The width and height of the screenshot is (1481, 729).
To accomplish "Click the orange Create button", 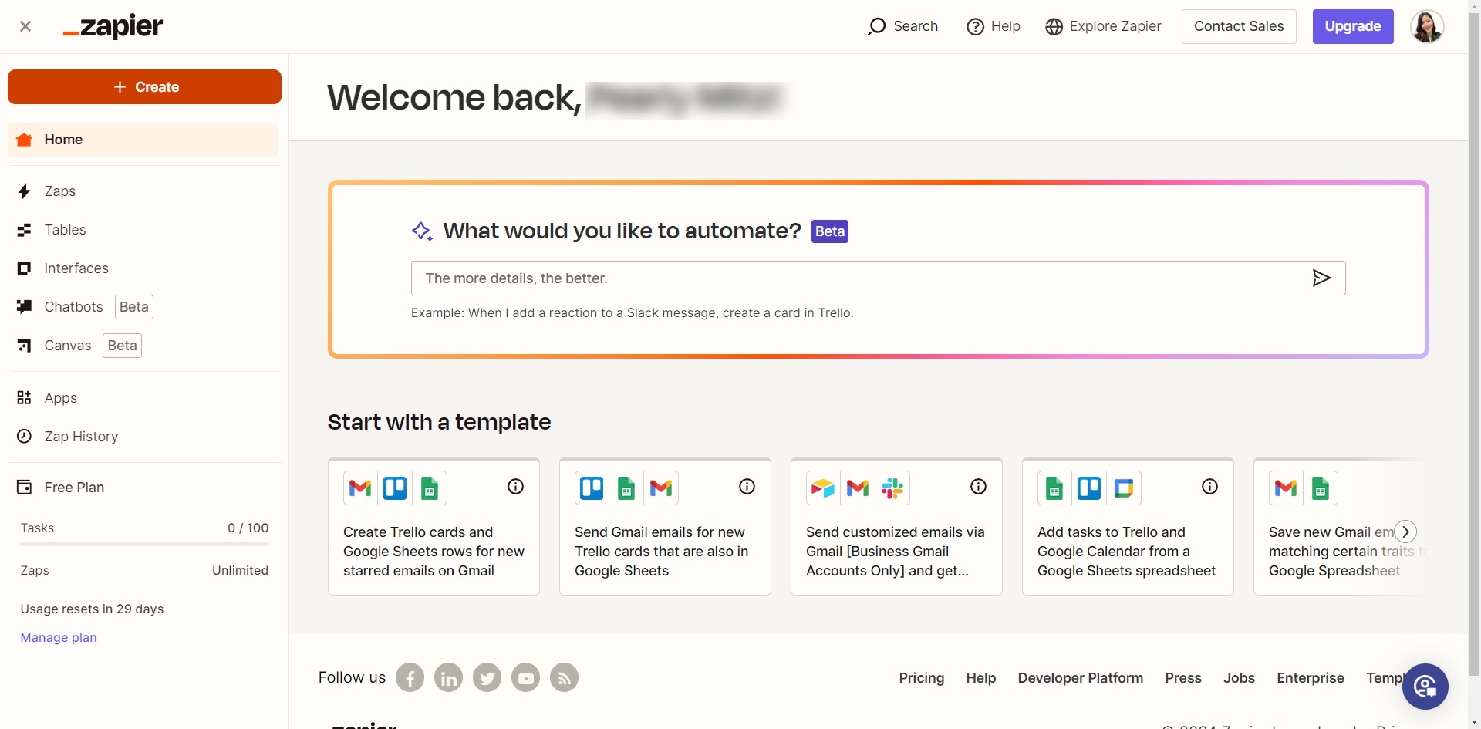I will click(144, 87).
